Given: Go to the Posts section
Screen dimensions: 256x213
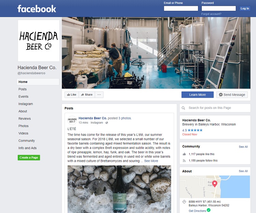Looking at the screenshot, I should click(x=23, y=89).
